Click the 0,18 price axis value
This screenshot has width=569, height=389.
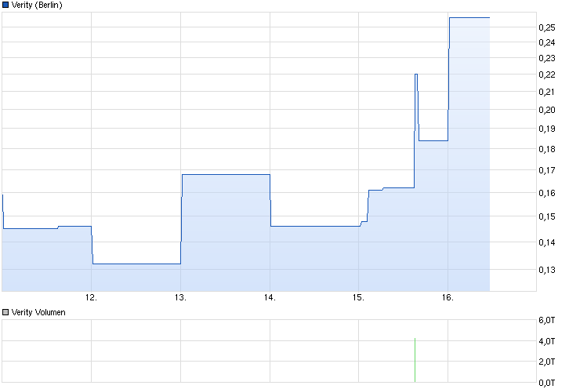click(x=547, y=149)
